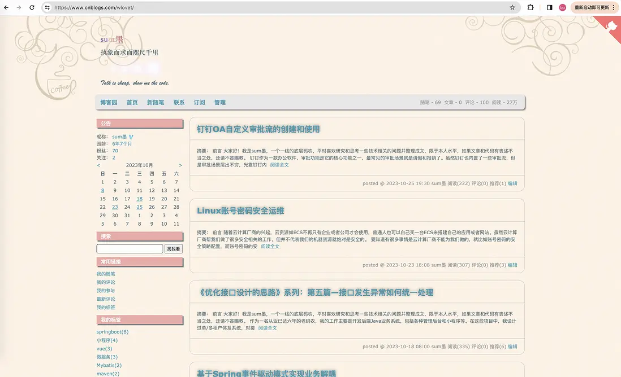Click the 公告 sidebar header
The width and height of the screenshot is (621, 377).
pyautogui.click(x=140, y=123)
